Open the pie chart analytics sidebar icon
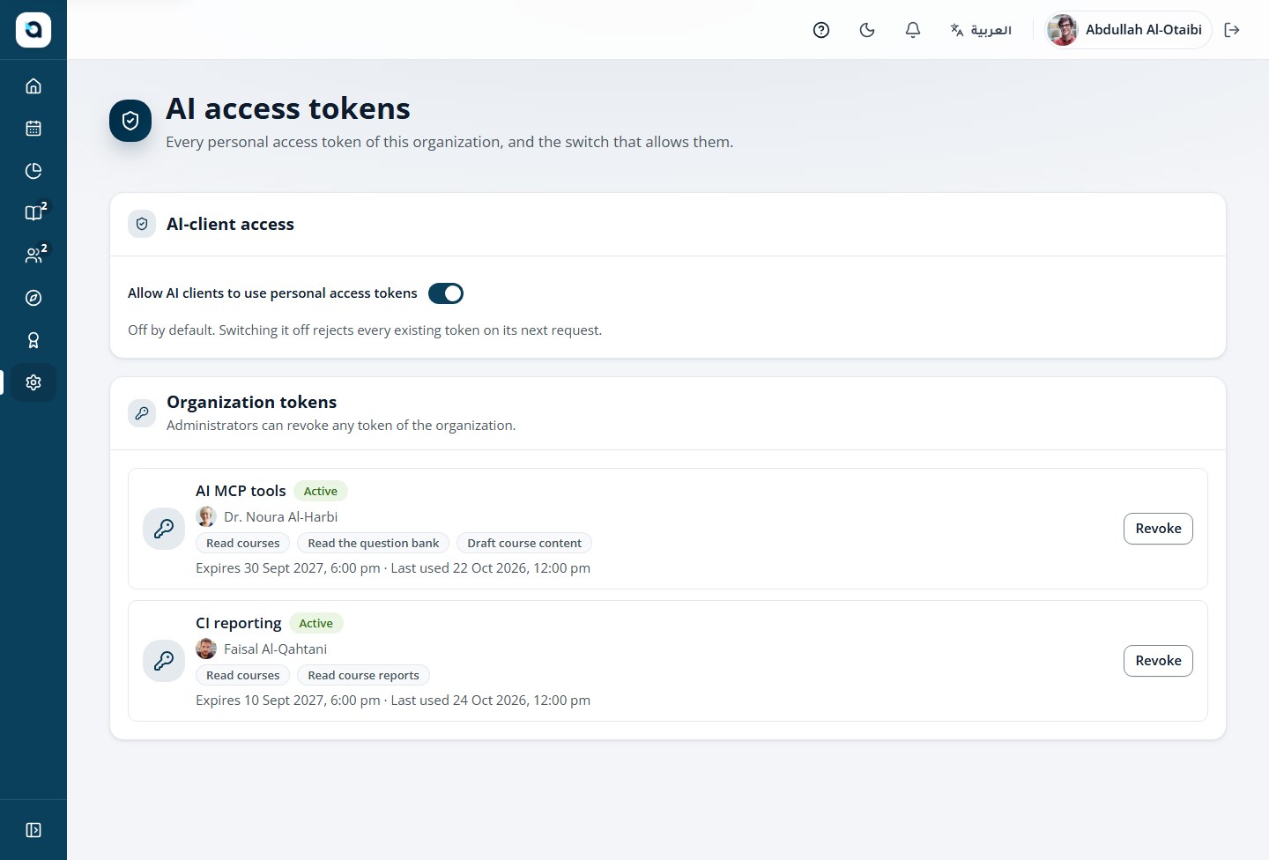This screenshot has height=860, width=1269. [33, 171]
